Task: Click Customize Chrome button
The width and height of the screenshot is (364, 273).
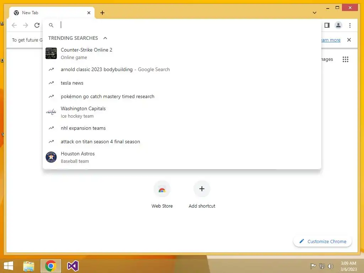Action: click(323, 241)
